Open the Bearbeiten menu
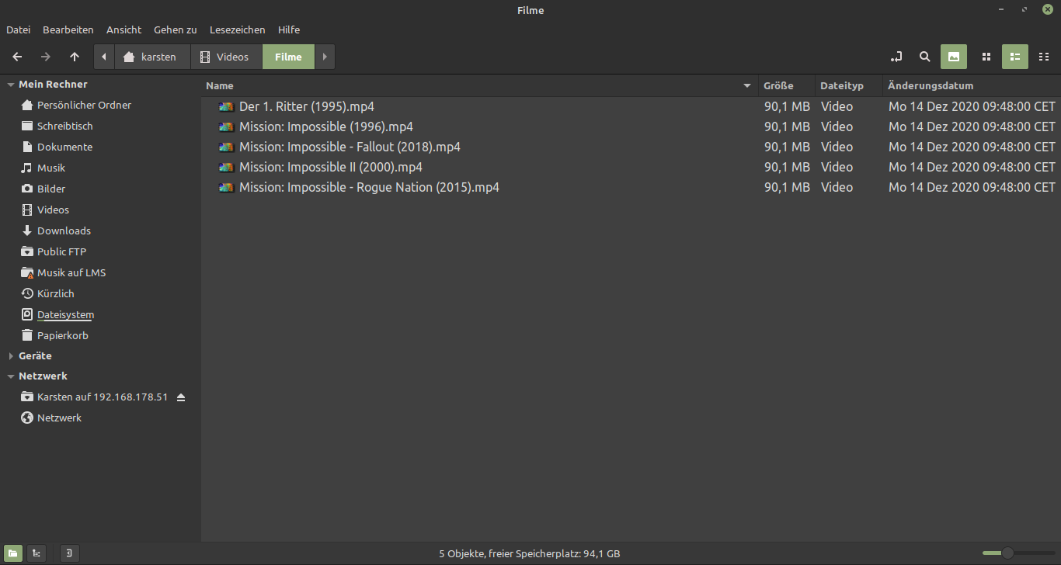1061x565 pixels. (x=68, y=29)
